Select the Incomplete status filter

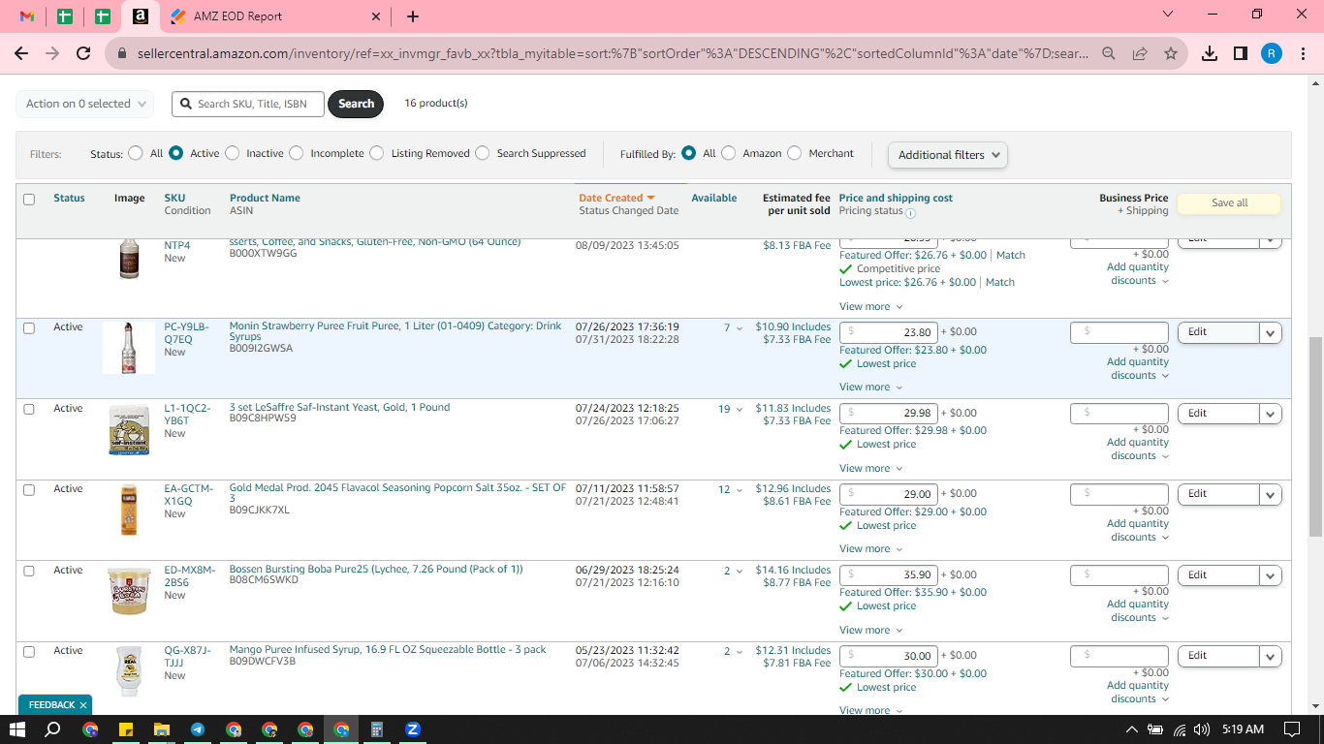(x=296, y=153)
